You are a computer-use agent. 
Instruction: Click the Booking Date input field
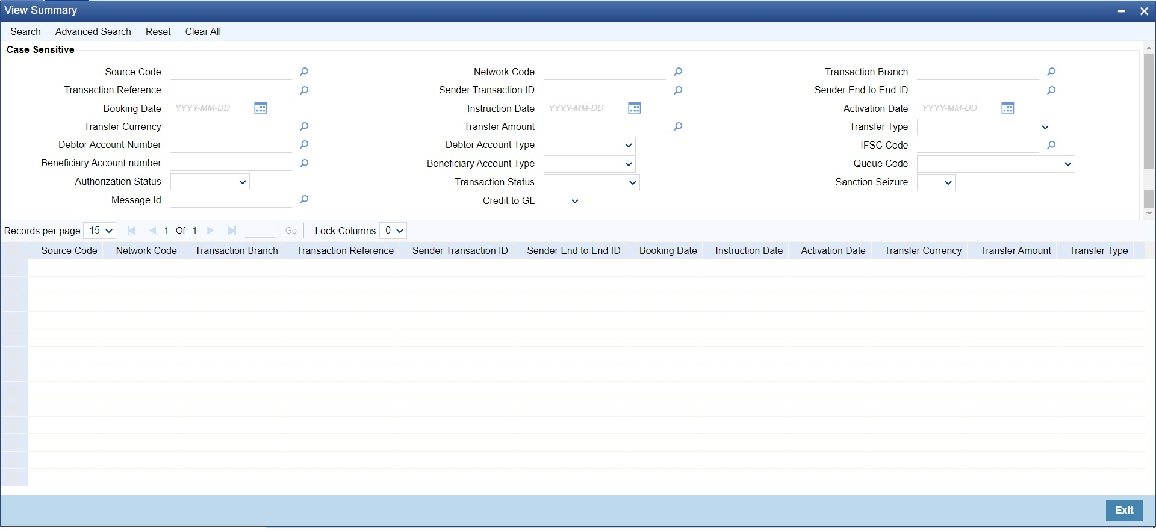coord(210,108)
